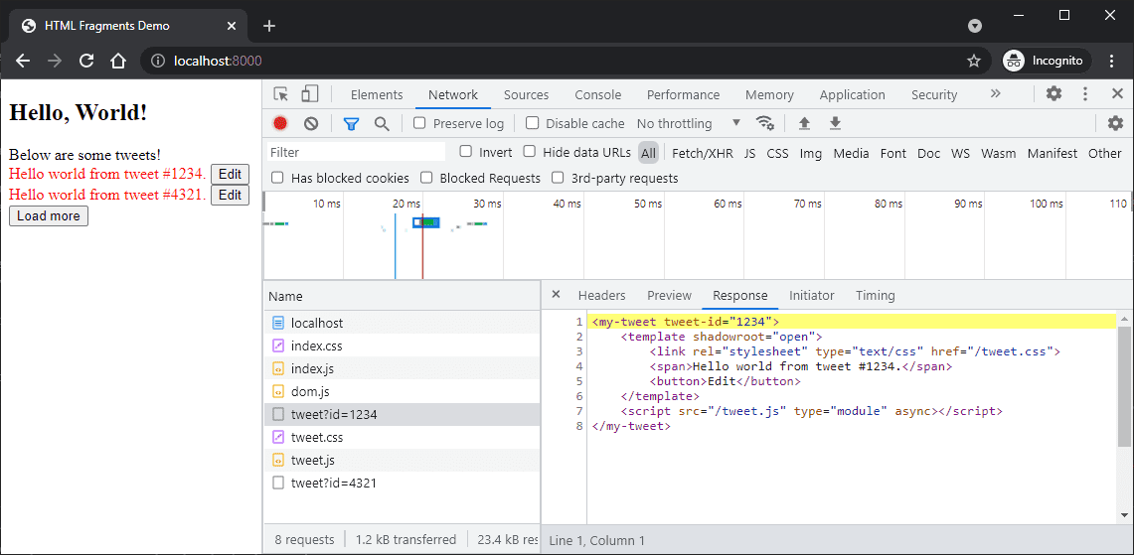Toggle the device toolbar icon
Screen dimensions: 1134x555
pyautogui.click(x=310, y=94)
